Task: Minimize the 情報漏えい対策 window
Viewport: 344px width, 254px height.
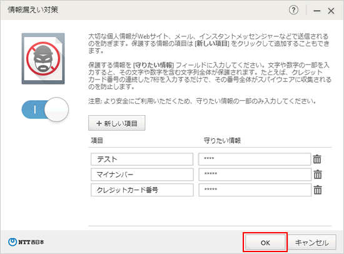Action: 317,11
